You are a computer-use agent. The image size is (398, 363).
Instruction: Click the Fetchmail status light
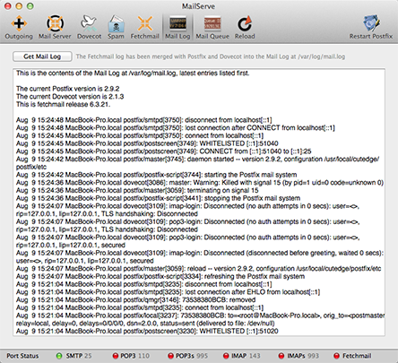(x=337, y=356)
